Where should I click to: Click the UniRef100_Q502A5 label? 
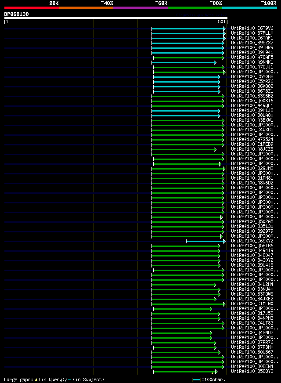(252, 221)
